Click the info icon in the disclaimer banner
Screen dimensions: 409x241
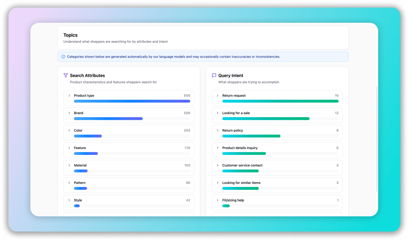coord(63,56)
